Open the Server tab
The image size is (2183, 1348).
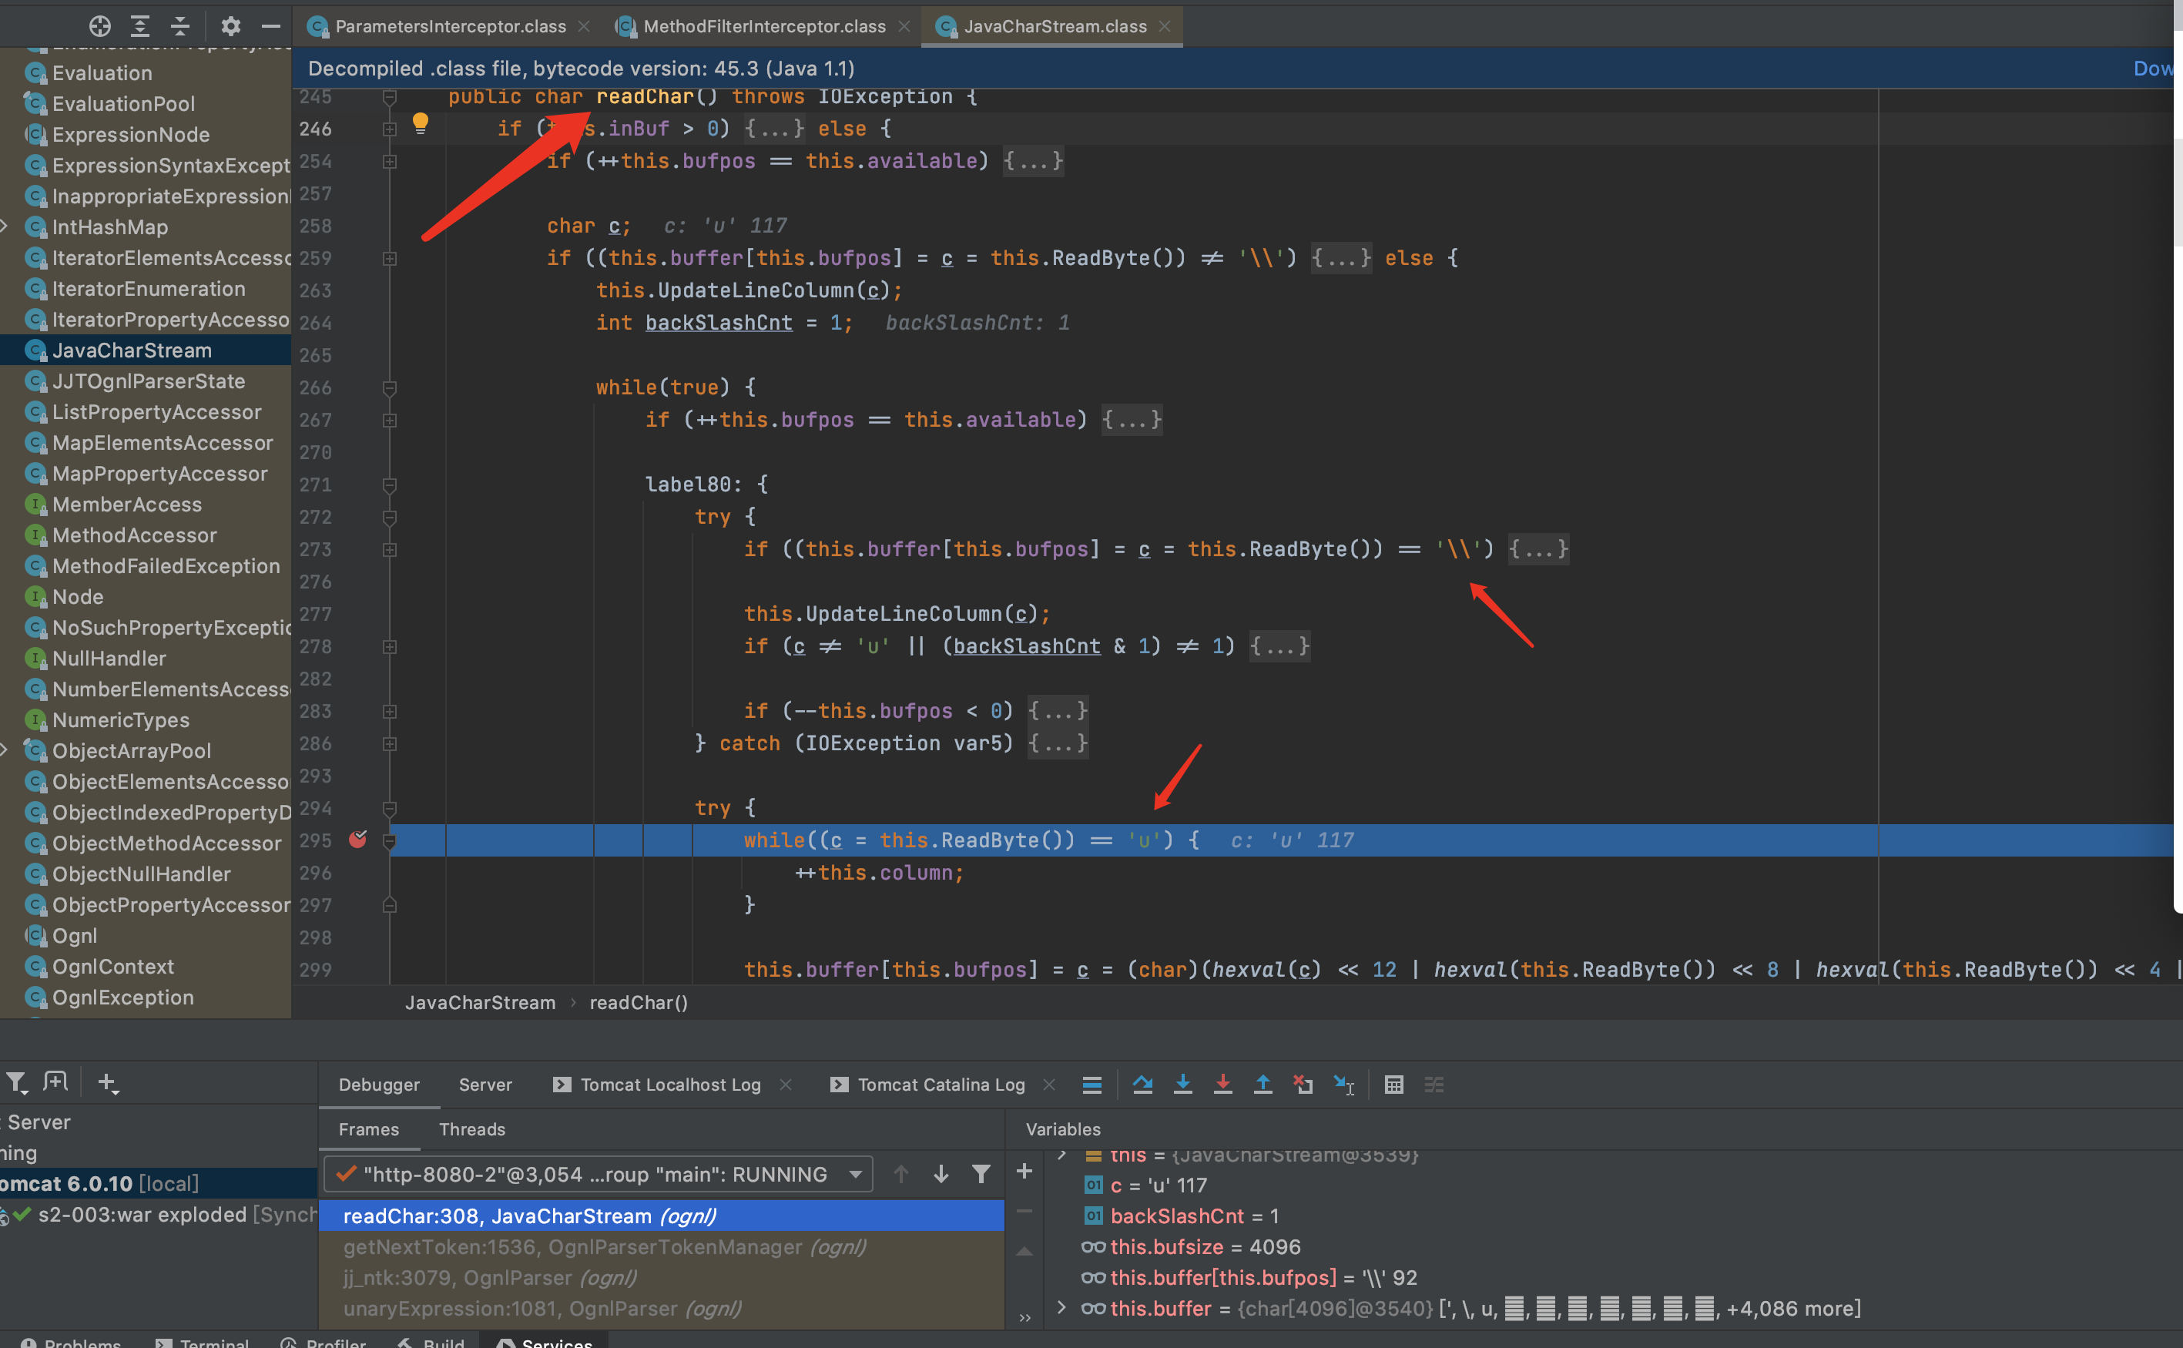tap(485, 1084)
